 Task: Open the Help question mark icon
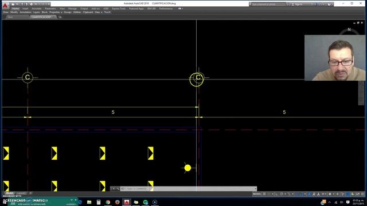click(x=329, y=4)
